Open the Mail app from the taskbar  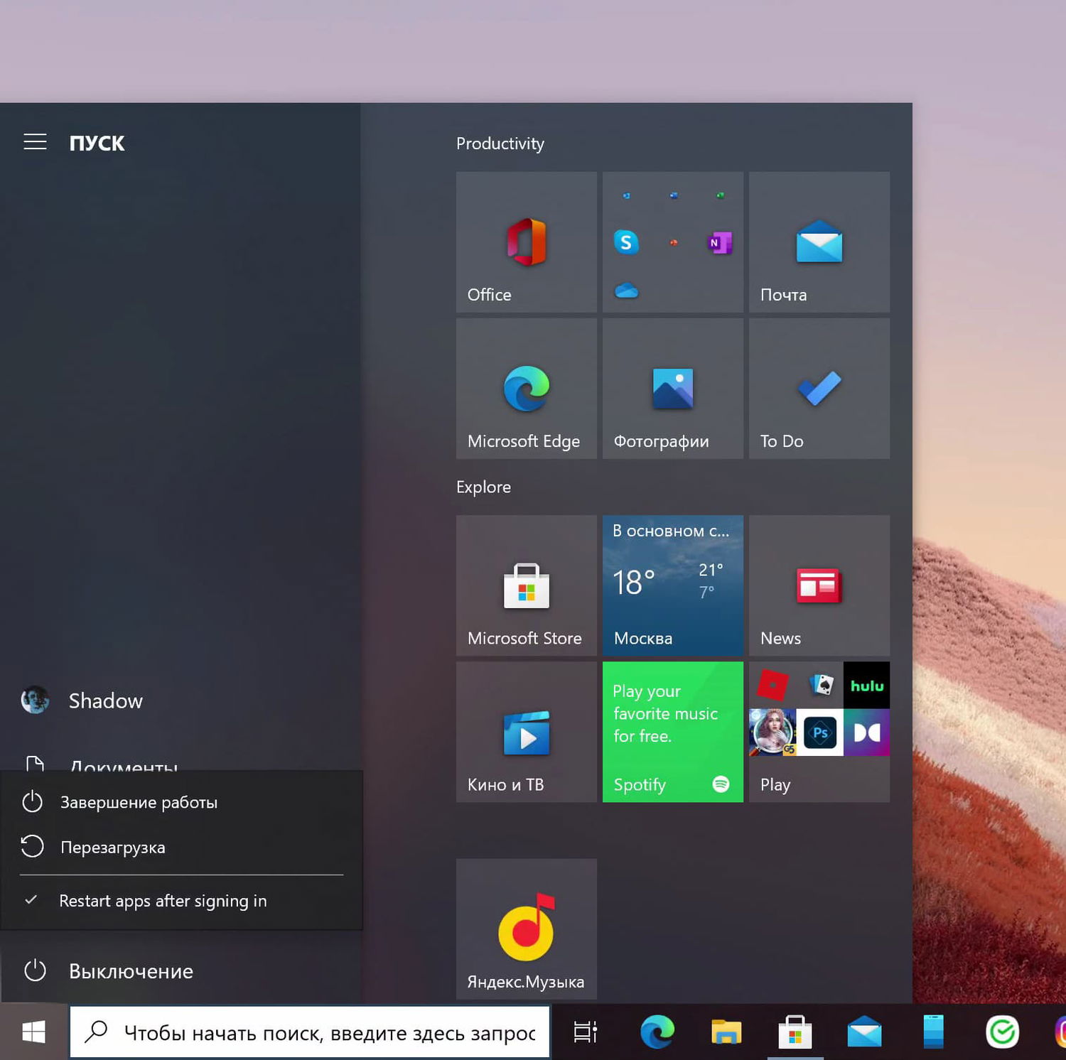(x=864, y=1032)
